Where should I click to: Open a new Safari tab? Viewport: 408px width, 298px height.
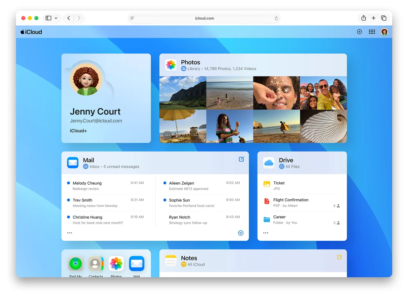[374, 18]
